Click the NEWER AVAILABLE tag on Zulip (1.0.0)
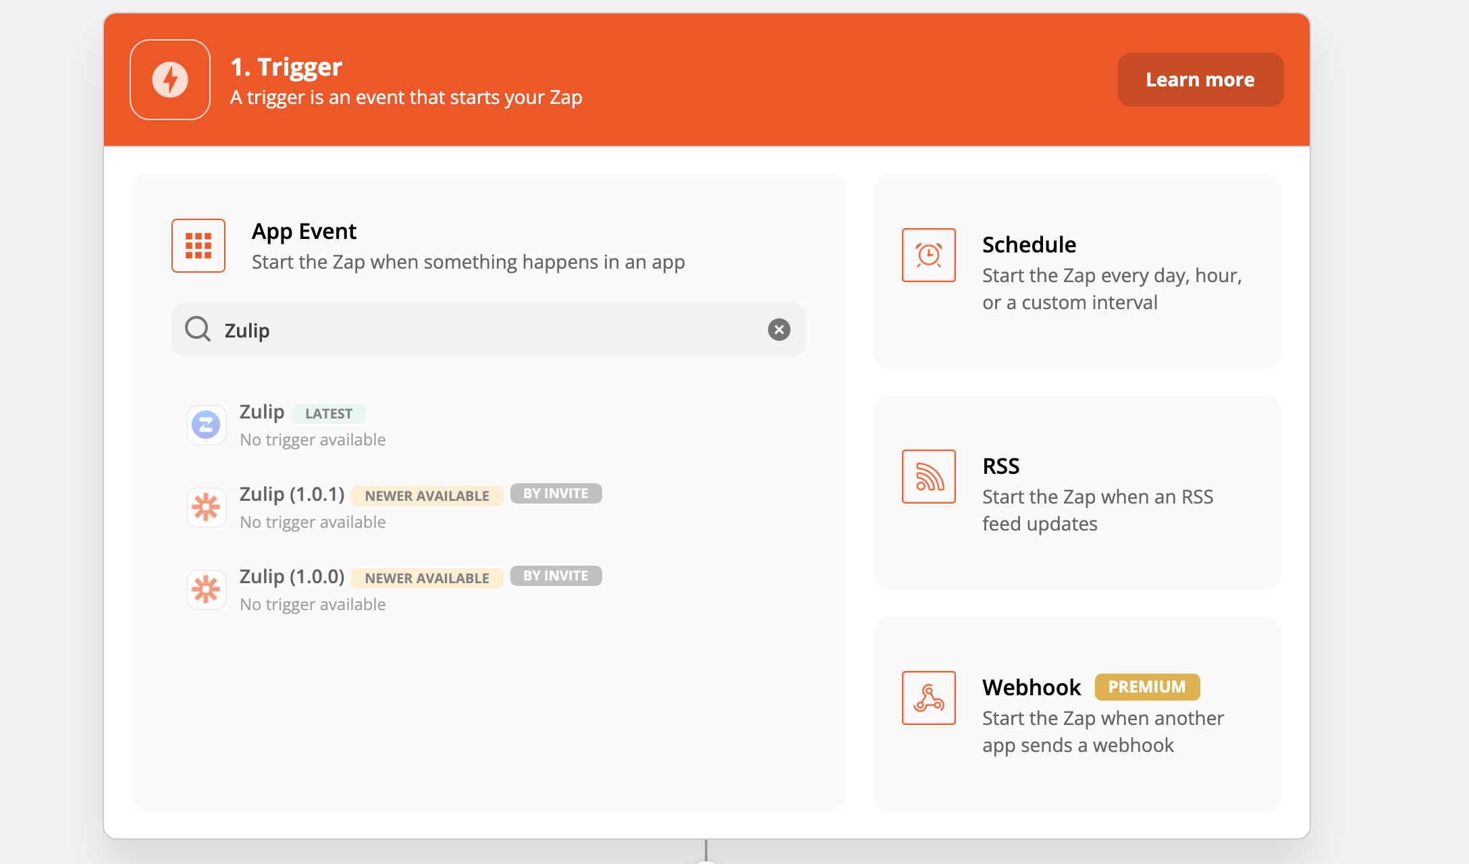The height and width of the screenshot is (864, 1469). [x=427, y=578]
